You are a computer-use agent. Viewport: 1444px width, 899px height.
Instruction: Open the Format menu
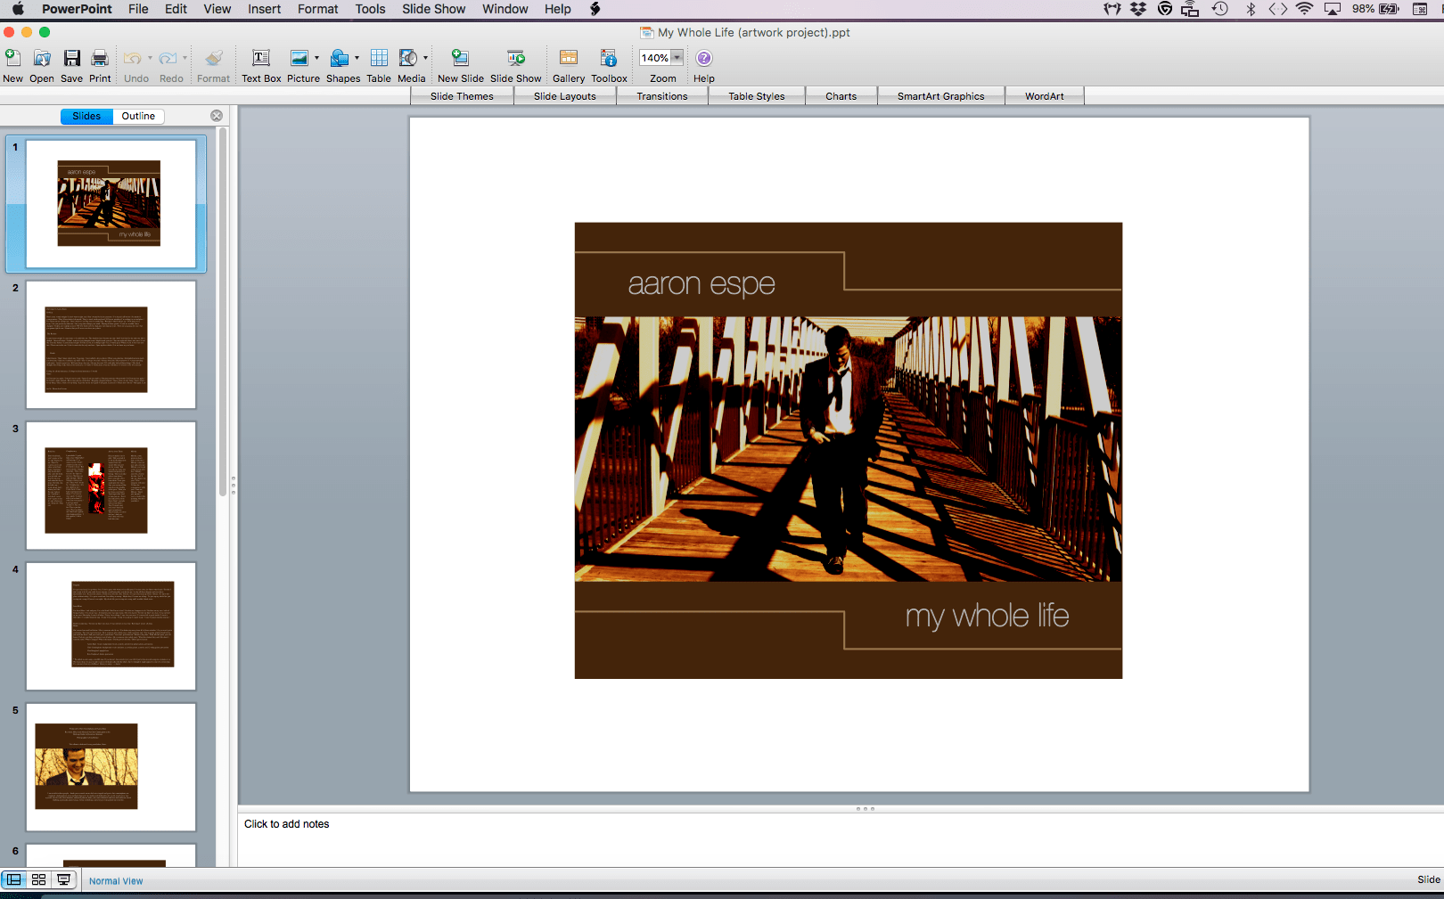point(318,9)
